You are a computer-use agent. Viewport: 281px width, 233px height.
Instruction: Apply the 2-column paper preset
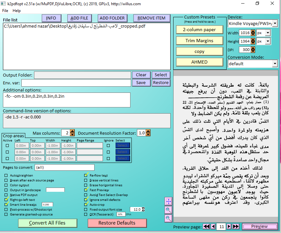coord(199,30)
